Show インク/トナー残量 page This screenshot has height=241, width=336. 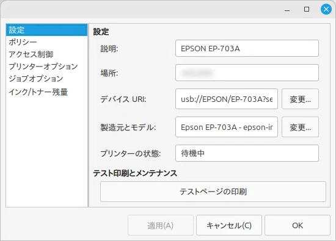46,92
